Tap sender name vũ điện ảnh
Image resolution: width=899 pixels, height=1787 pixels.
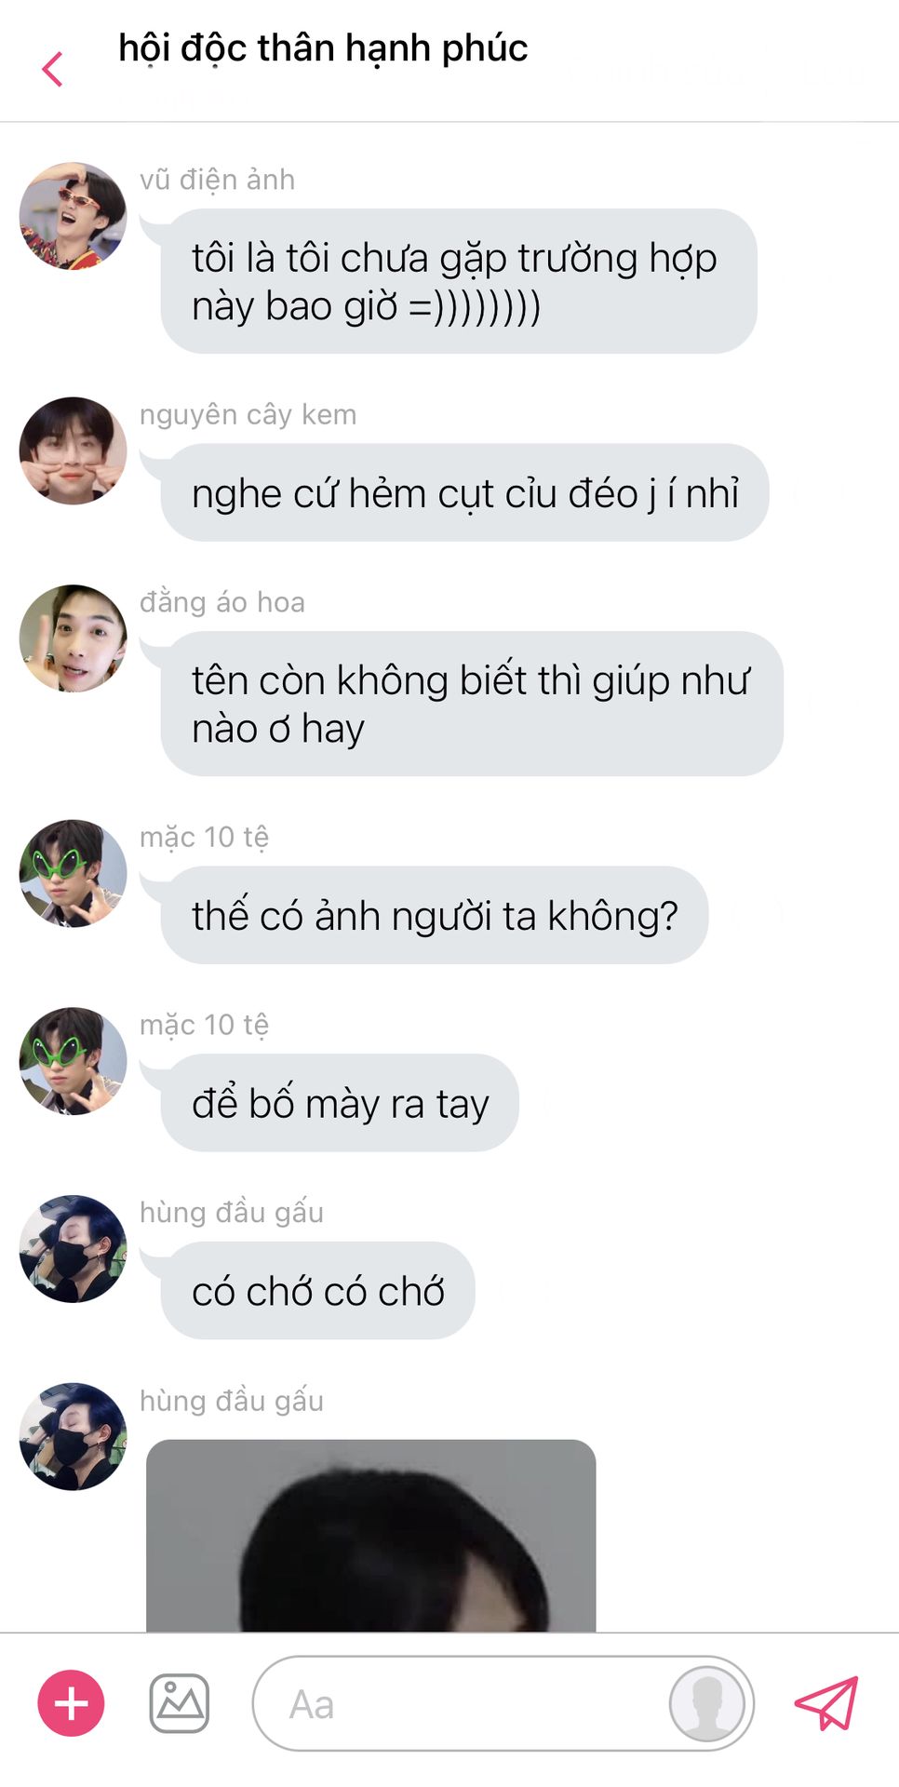217,180
